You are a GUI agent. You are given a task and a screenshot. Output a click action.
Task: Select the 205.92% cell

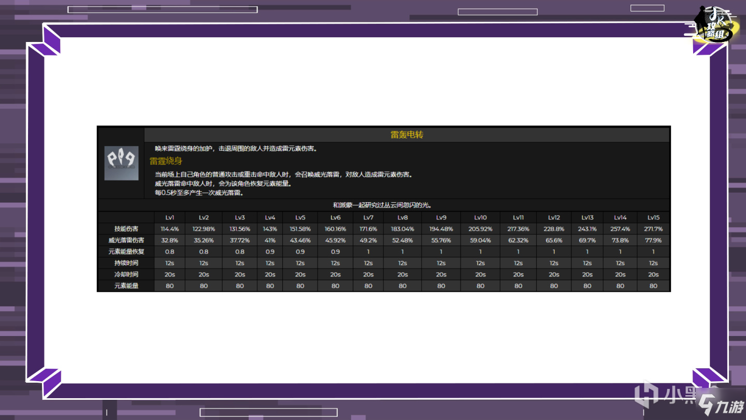(480, 229)
